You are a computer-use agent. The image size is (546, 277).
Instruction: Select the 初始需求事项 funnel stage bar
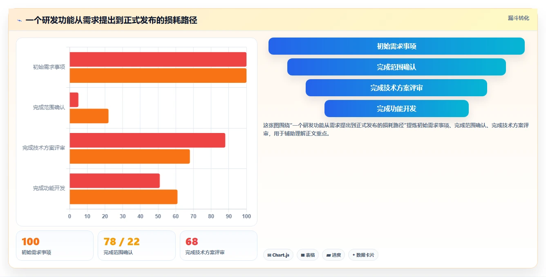coord(396,46)
